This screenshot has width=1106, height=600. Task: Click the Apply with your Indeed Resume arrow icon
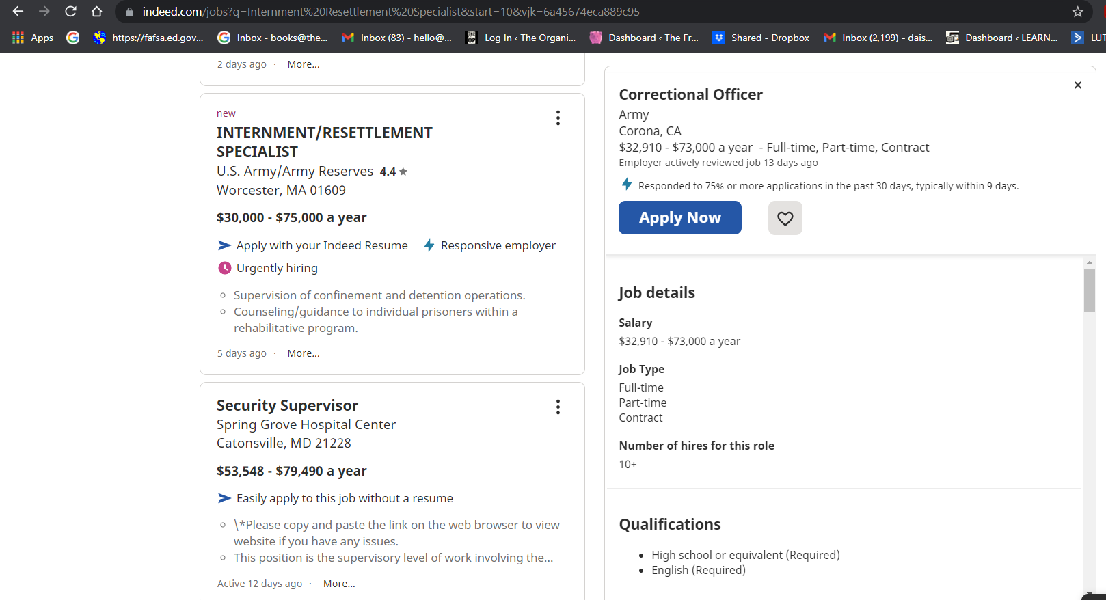coord(224,245)
